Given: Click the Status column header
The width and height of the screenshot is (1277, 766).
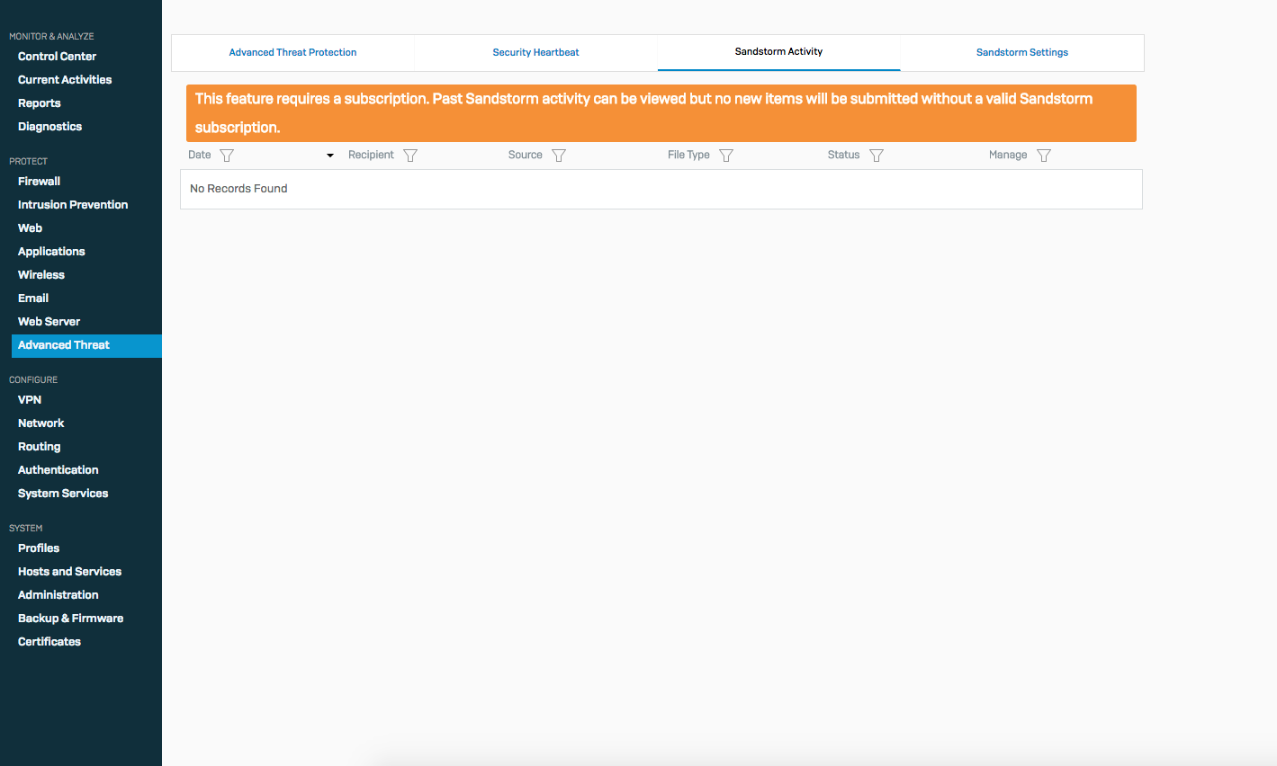Looking at the screenshot, I should pyautogui.click(x=843, y=155).
